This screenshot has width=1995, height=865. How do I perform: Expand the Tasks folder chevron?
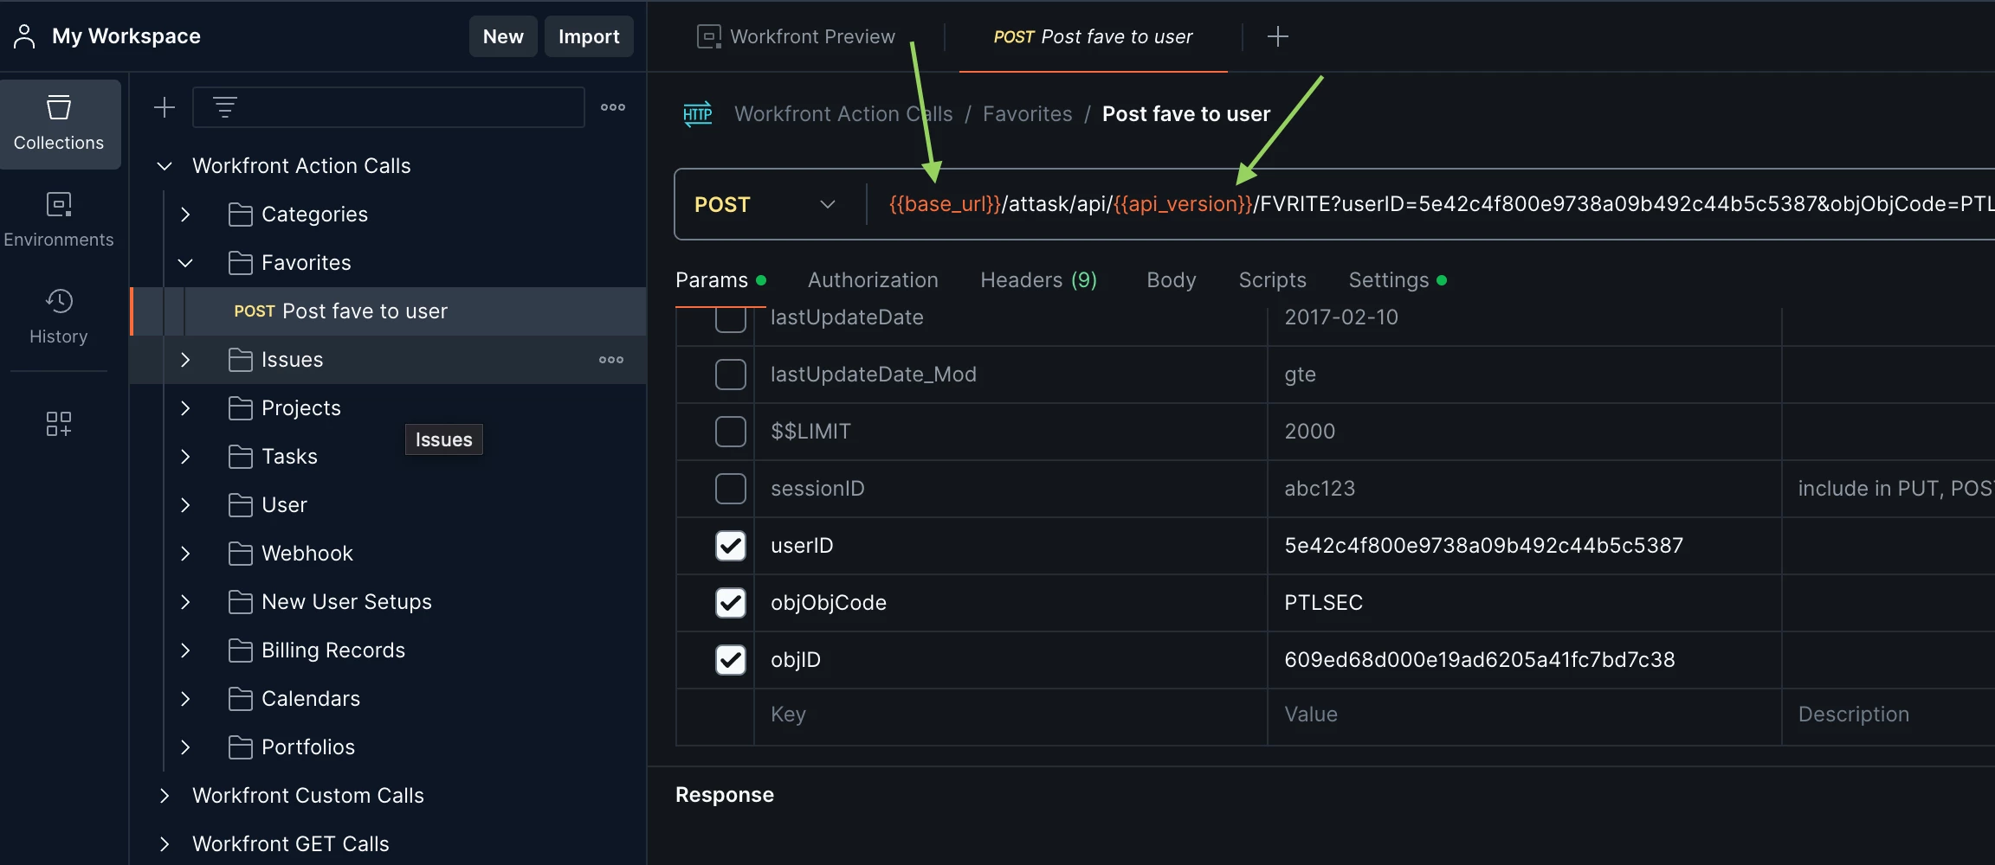(x=185, y=457)
